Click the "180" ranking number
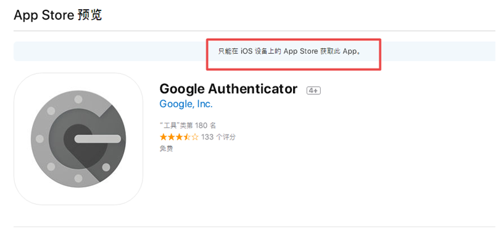Screen dimensions: 496x230 201,126
